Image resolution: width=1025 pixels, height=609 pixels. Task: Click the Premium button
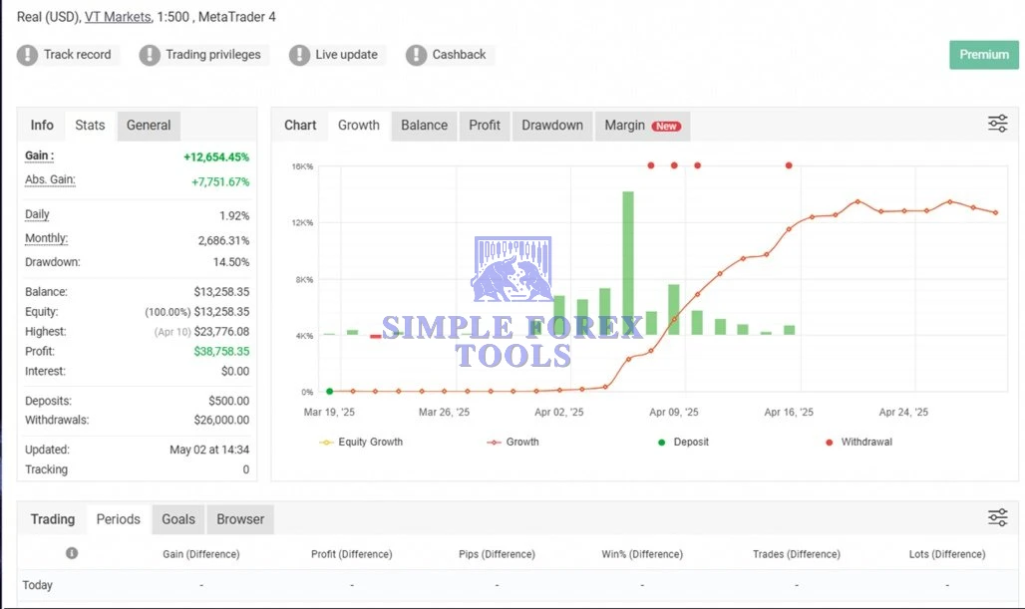pos(983,55)
